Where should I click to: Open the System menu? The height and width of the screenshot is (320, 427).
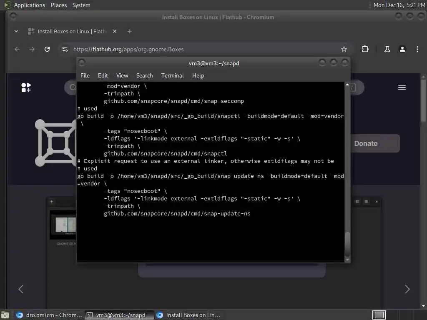click(81, 5)
